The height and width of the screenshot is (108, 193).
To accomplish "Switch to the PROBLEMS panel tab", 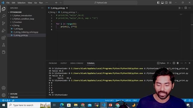I will pos(53,63).
